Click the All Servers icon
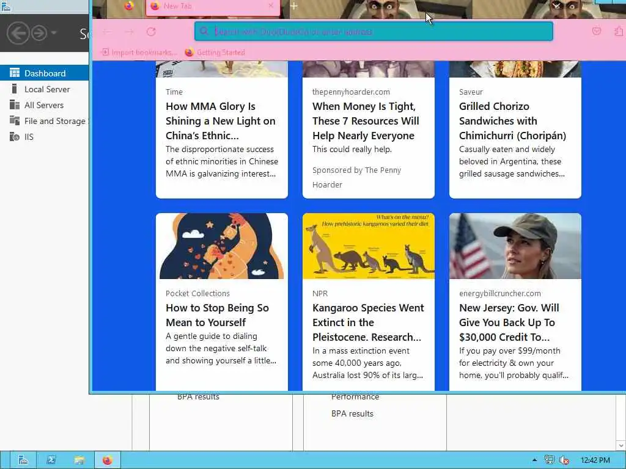The height and width of the screenshot is (469, 626). click(x=15, y=104)
